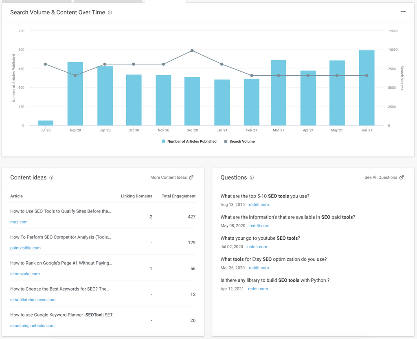The width and height of the screenshot is (417, 339).
Task: Visit simonzaku.com domain link
Action: coord(25,274)
